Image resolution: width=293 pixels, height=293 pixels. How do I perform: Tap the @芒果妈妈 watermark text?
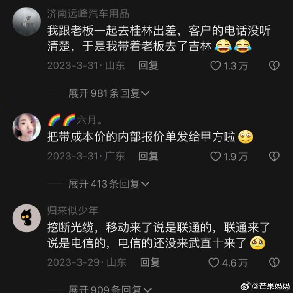tap(271, 286)
